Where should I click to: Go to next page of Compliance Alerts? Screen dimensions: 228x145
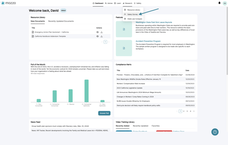click(194, 111)
